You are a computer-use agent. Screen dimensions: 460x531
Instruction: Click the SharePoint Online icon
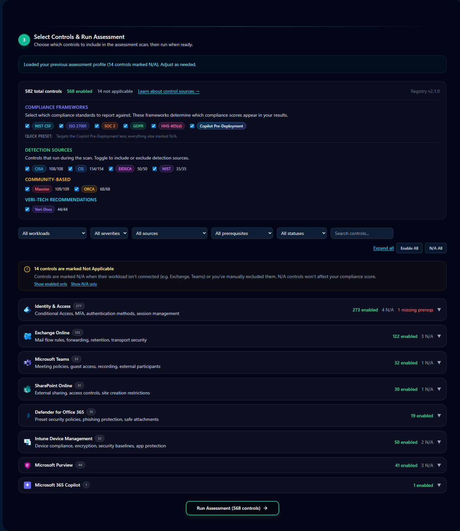(x=27, y=389)
